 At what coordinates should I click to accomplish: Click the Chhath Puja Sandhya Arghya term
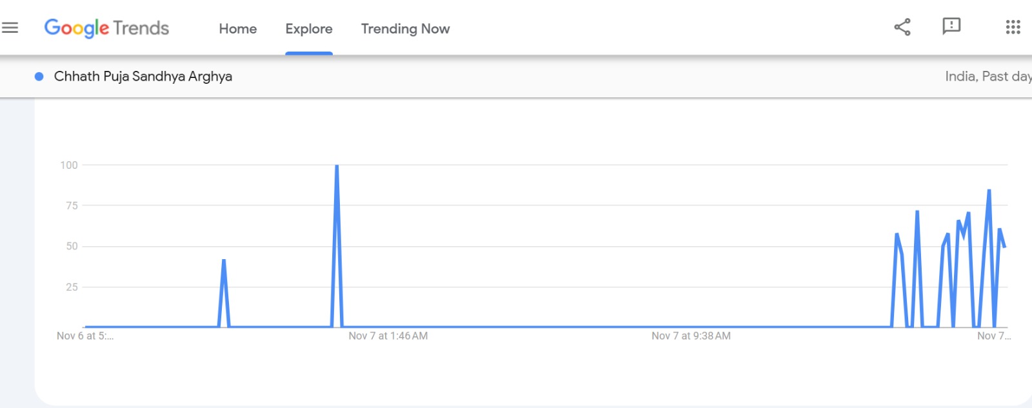click(143, 76)
